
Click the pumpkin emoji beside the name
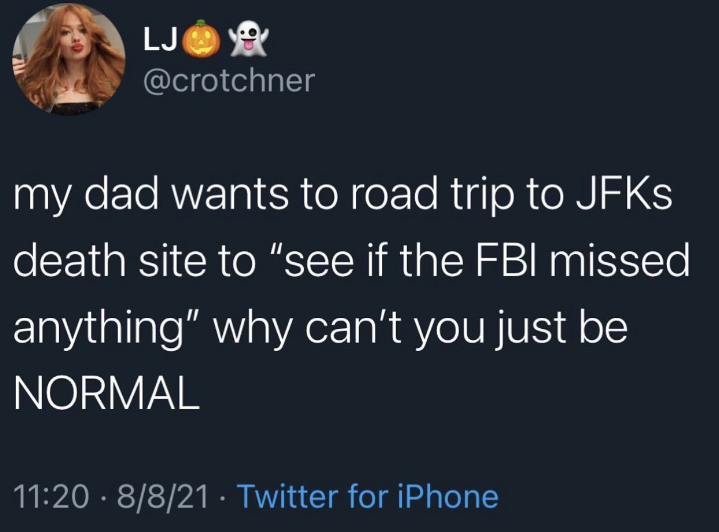click(x=201, y=39)
